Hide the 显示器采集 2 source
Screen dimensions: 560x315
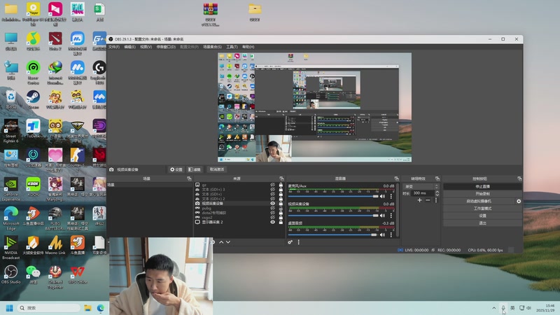tap(272, 222)
